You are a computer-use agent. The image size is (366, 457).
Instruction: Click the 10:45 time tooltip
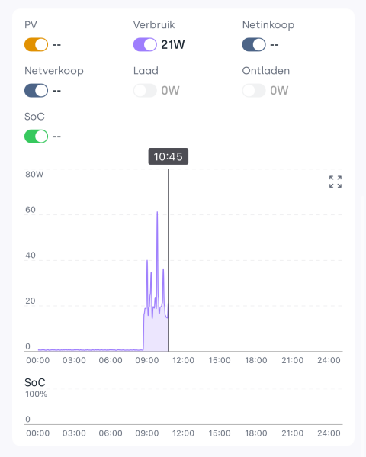169,156
